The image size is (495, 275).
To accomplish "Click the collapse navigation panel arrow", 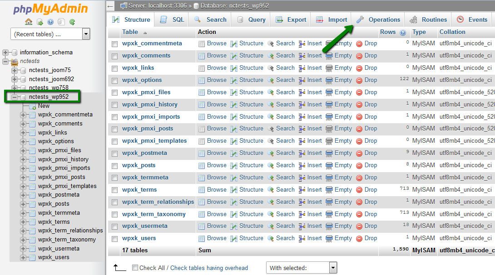I will point(110,6).
